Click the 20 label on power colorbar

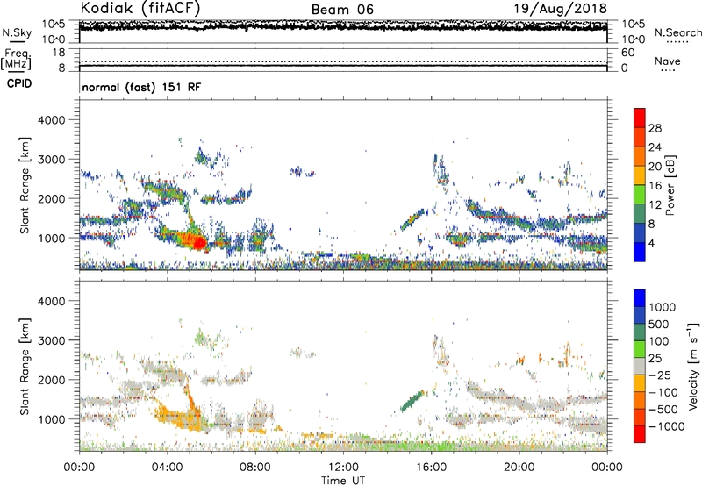(655, 167)
